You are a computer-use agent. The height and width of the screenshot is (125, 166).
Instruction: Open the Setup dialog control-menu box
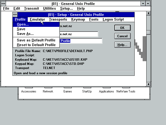pos(15,15)
